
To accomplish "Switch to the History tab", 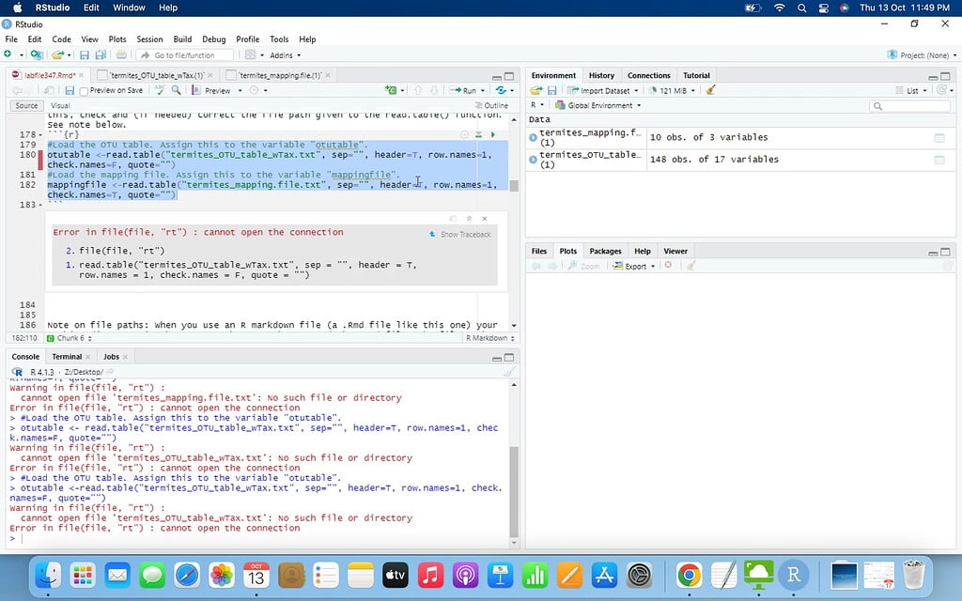I will 601,75.
